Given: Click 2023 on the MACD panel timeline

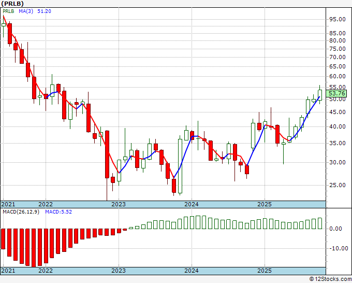Looking at the screenshot, I should coord(119,271).
